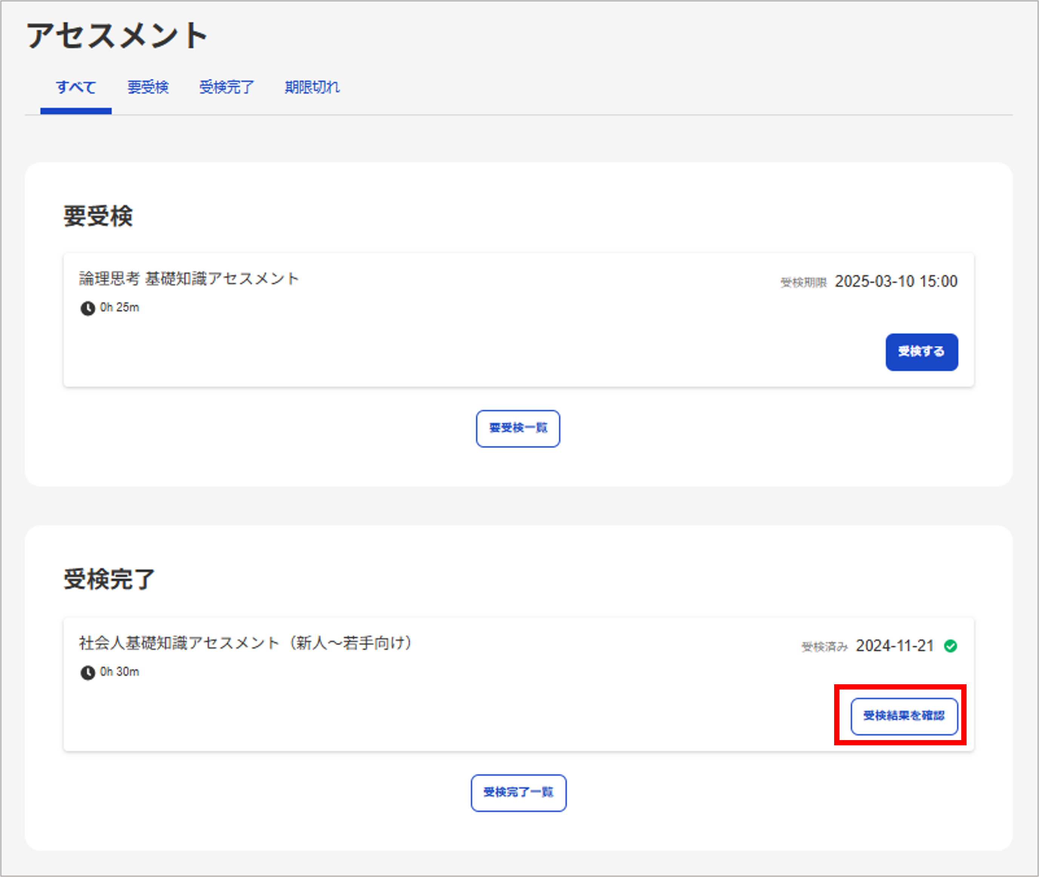1039x877 pixels.
Task: Open the 要受検 tab
Action: [x=148, y=88]
